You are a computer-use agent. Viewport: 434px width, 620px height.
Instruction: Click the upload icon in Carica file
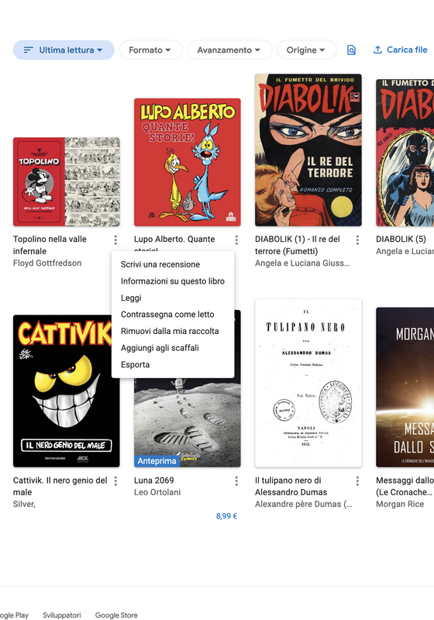[378, 50]
